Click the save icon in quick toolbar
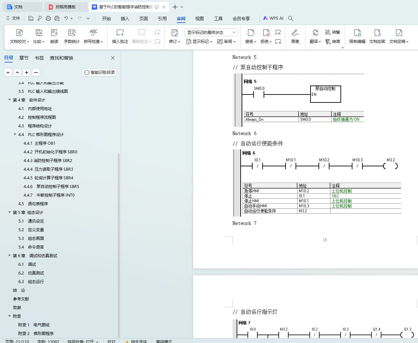Image resolution: width=418 pixels, height=343 pixels. [31, 18]
